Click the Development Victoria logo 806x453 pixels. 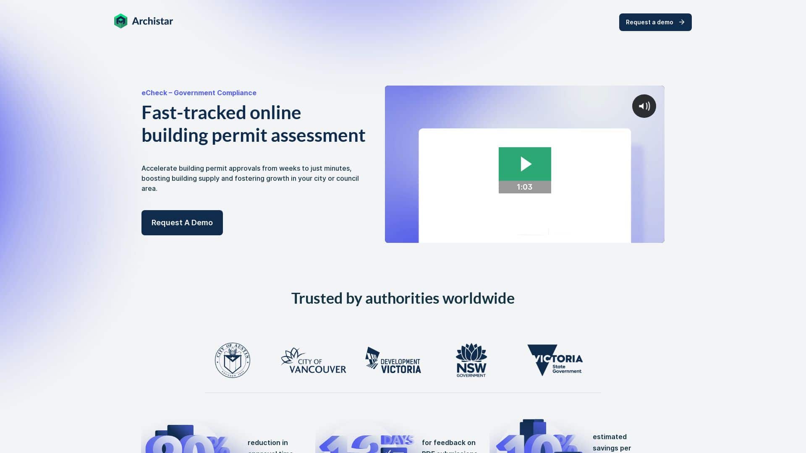[393, 360]
